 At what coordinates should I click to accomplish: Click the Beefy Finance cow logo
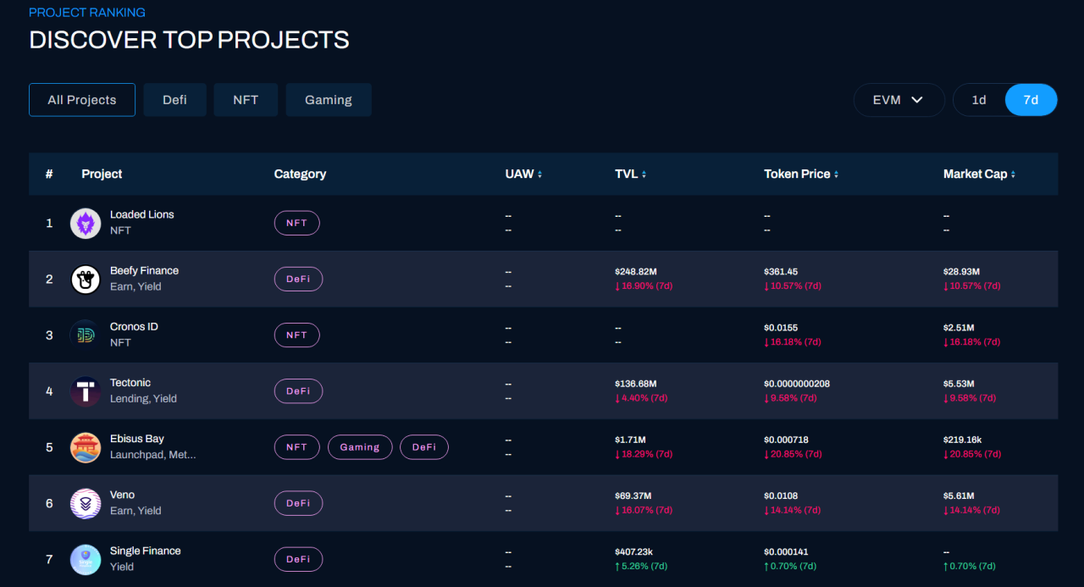86,280
